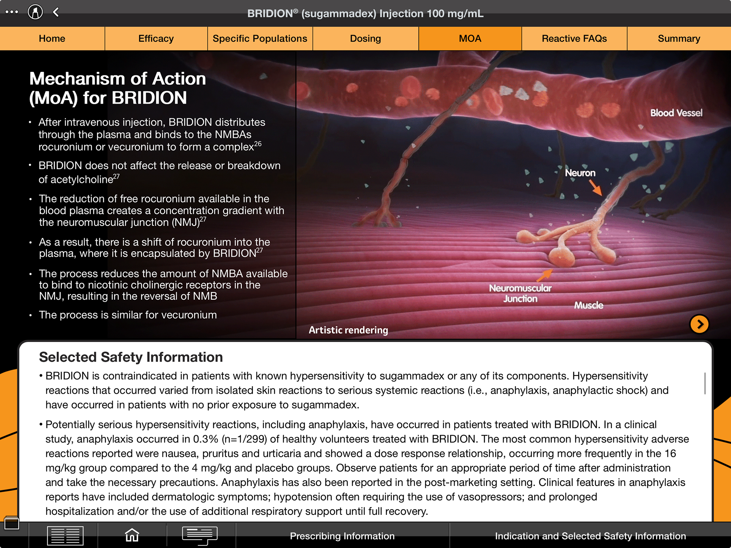This screenshot has width=731, height=548.
Task: Tap the Neuromuscular Junction label
Action: tap(520, 293)
